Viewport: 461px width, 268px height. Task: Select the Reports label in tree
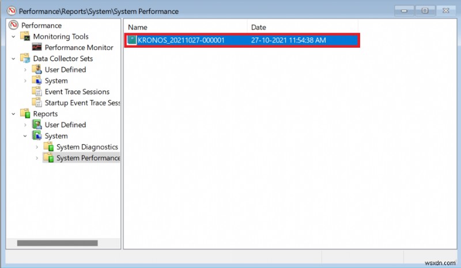46,114
